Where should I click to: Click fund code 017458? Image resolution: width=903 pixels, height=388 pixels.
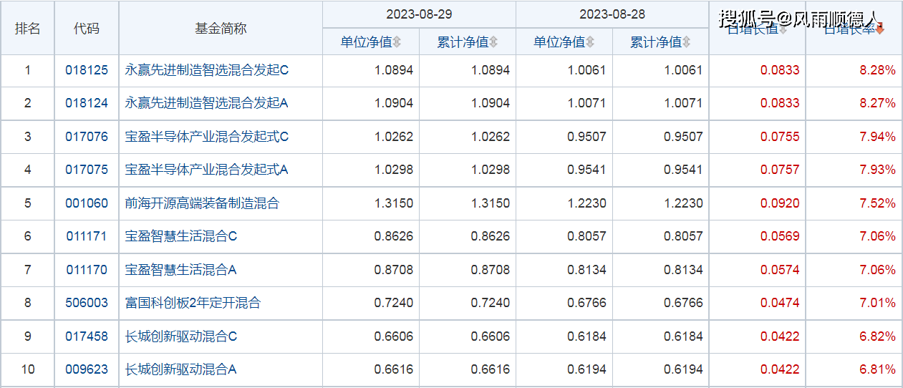(x=87, y=336)
